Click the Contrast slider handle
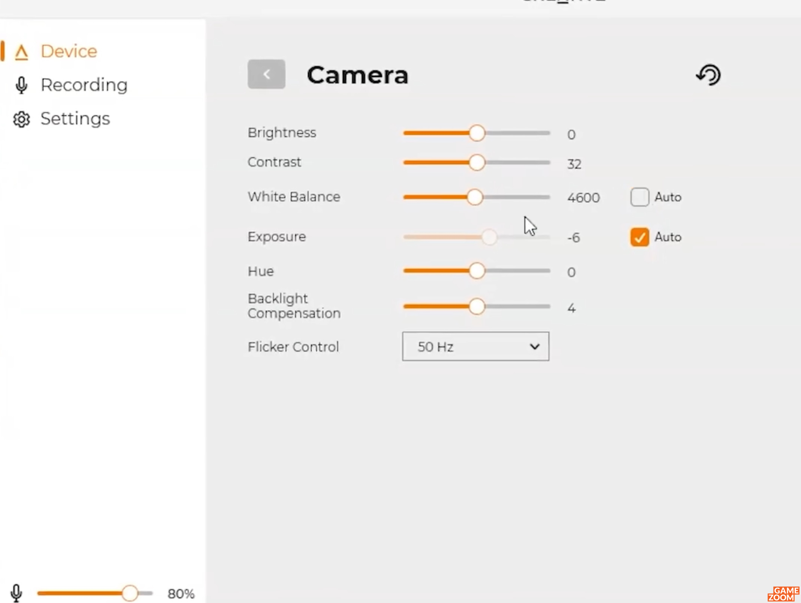 477,162
